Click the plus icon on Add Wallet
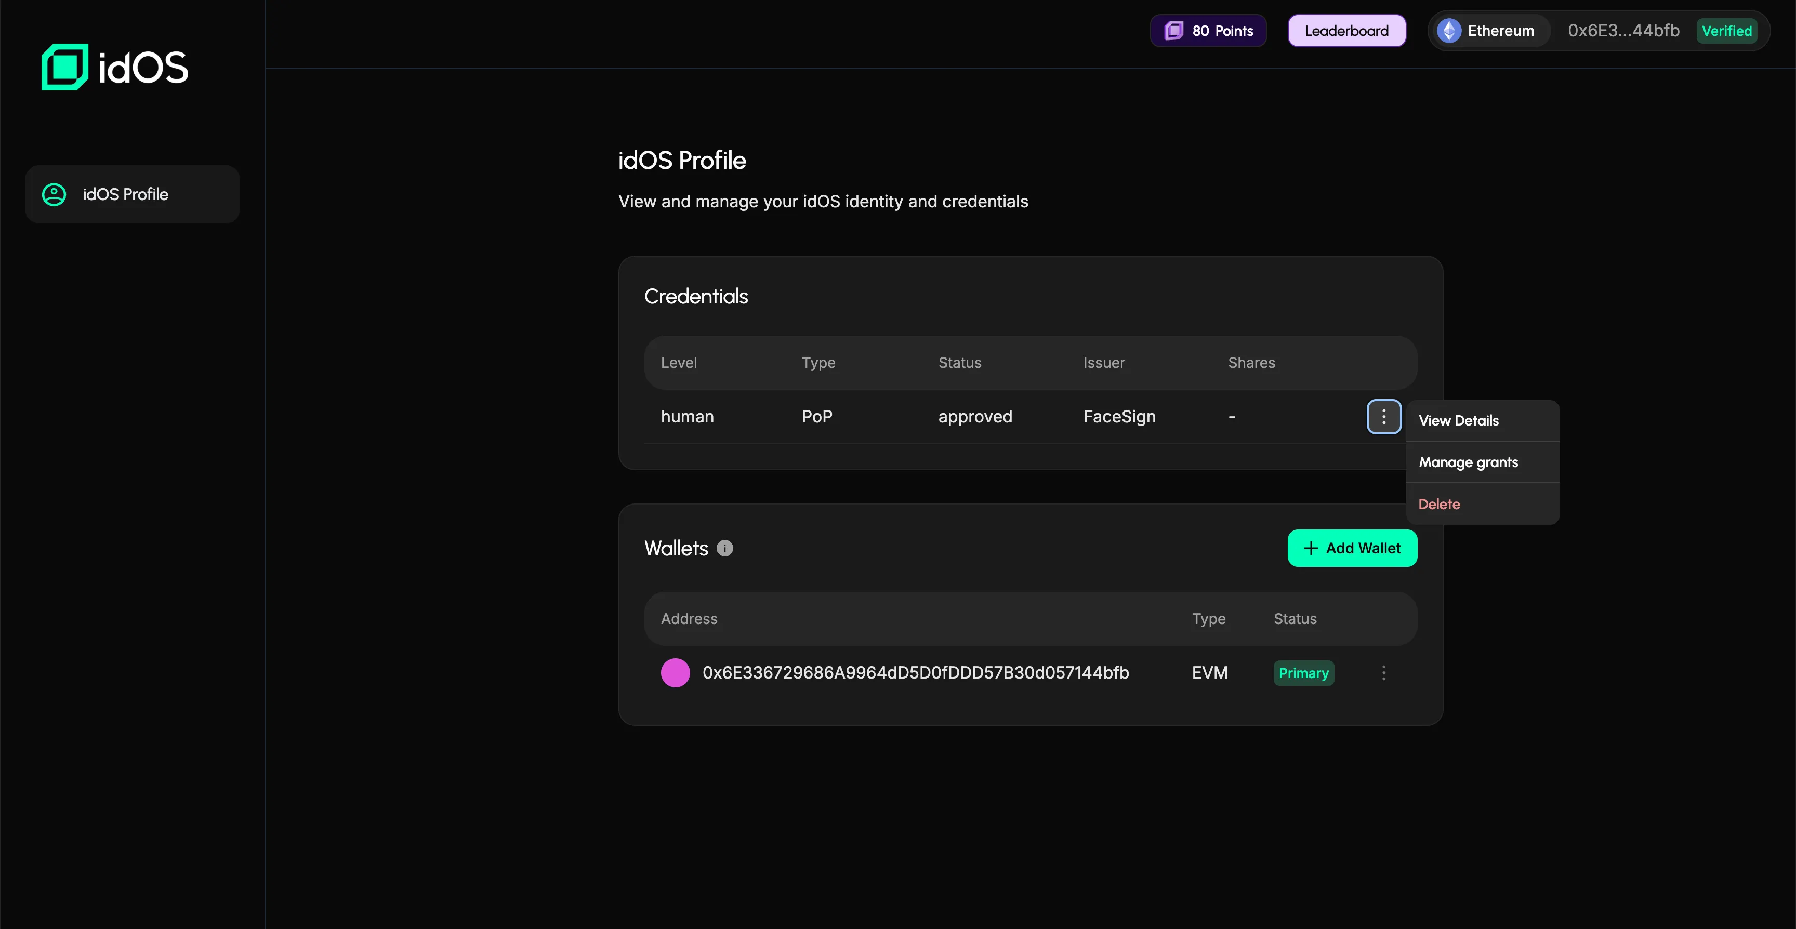This screenshot has width=1796, height=929. pos(1311,549)
